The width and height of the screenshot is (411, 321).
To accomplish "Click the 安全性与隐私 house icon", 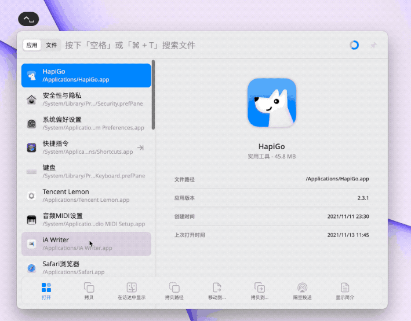I will 31,99.
